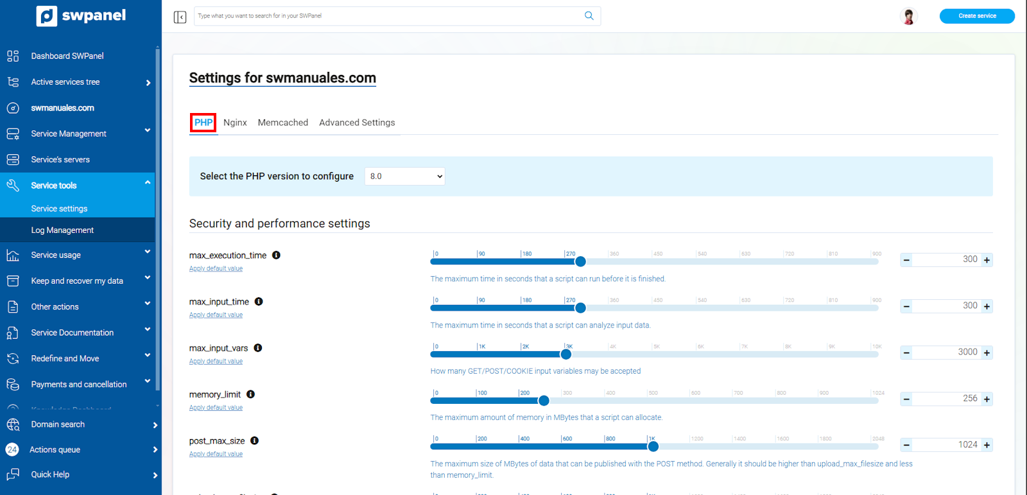Click the info icon next to memory_limit
Screen dimensions: 1027x495
point(250,394)
